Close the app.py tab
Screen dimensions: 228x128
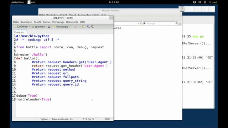point(25,32)
